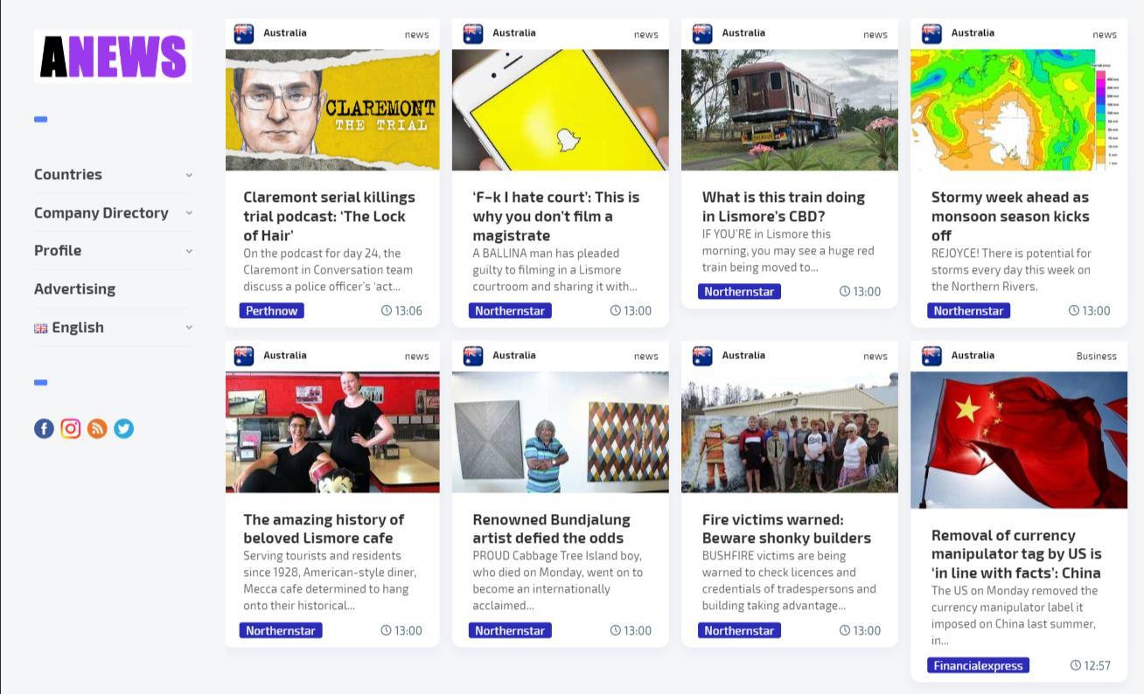Click the Perthnow source badge
The width and height of the screenshot is (1144, 694).
coord(272,310)
